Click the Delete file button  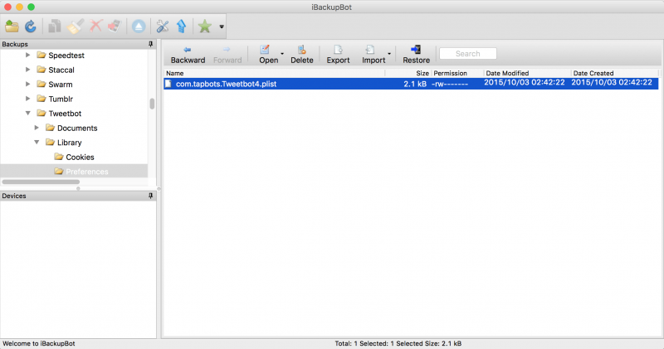tap(302, 55)
